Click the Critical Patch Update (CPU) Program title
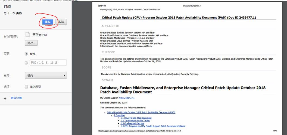This screenshot has width=287, height=135. 179,18
